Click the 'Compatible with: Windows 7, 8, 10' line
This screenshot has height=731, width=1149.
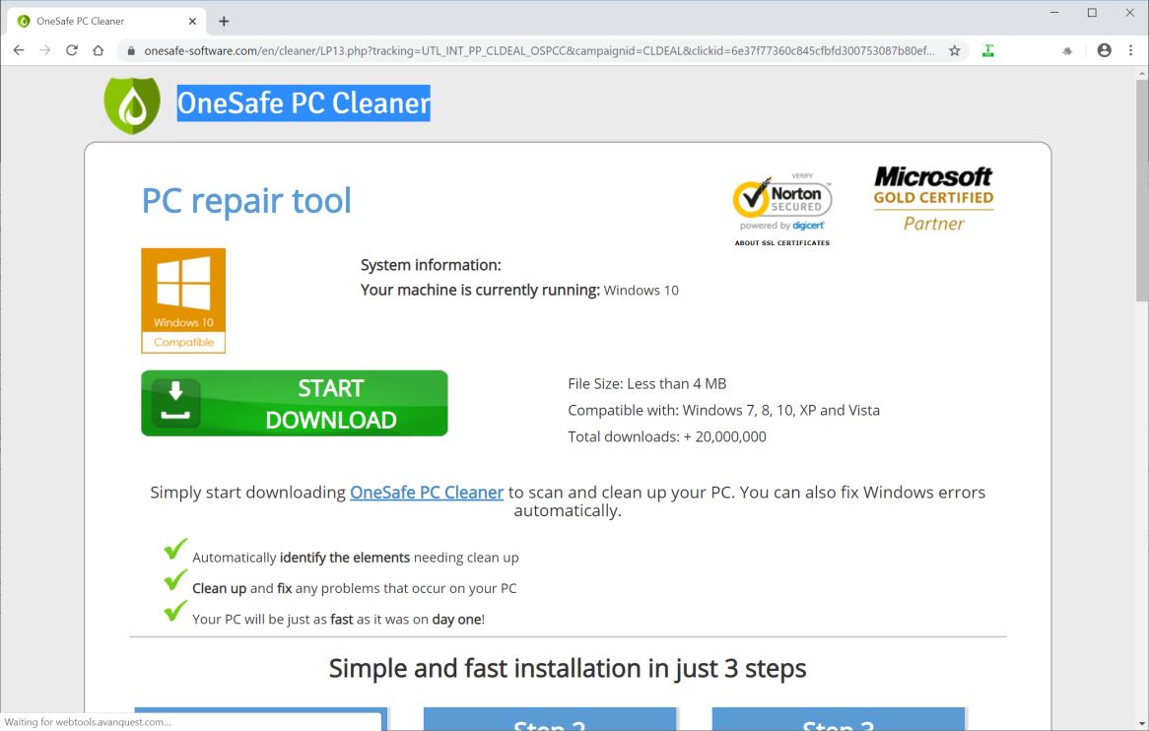click(x=723, y=410)
